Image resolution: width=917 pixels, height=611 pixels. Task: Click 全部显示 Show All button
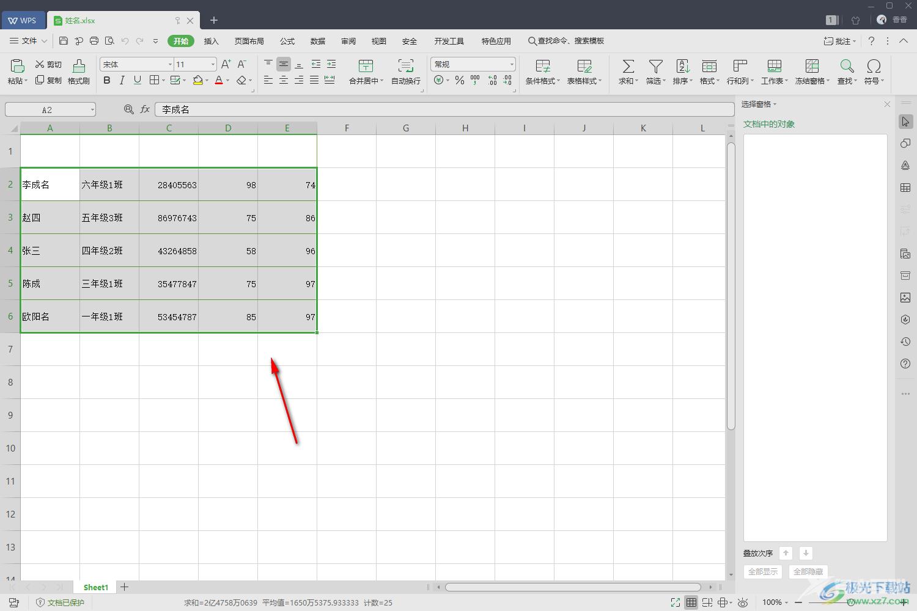tap(763, 571)
